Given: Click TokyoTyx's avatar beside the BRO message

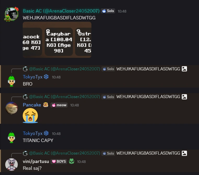Looking at the screenshot, I should [11, 81].
